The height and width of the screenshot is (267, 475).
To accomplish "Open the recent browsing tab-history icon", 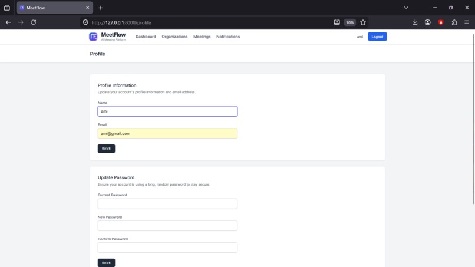I will [7, 8].
